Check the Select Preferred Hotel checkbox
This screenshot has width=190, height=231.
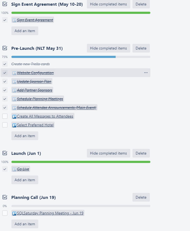[x=5, y=125]
